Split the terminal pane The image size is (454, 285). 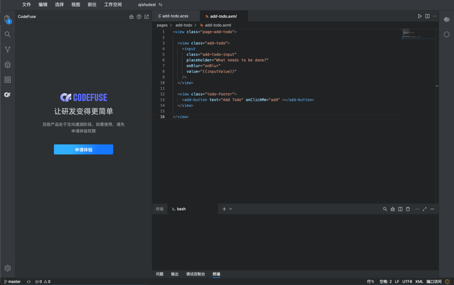[400, 209]
